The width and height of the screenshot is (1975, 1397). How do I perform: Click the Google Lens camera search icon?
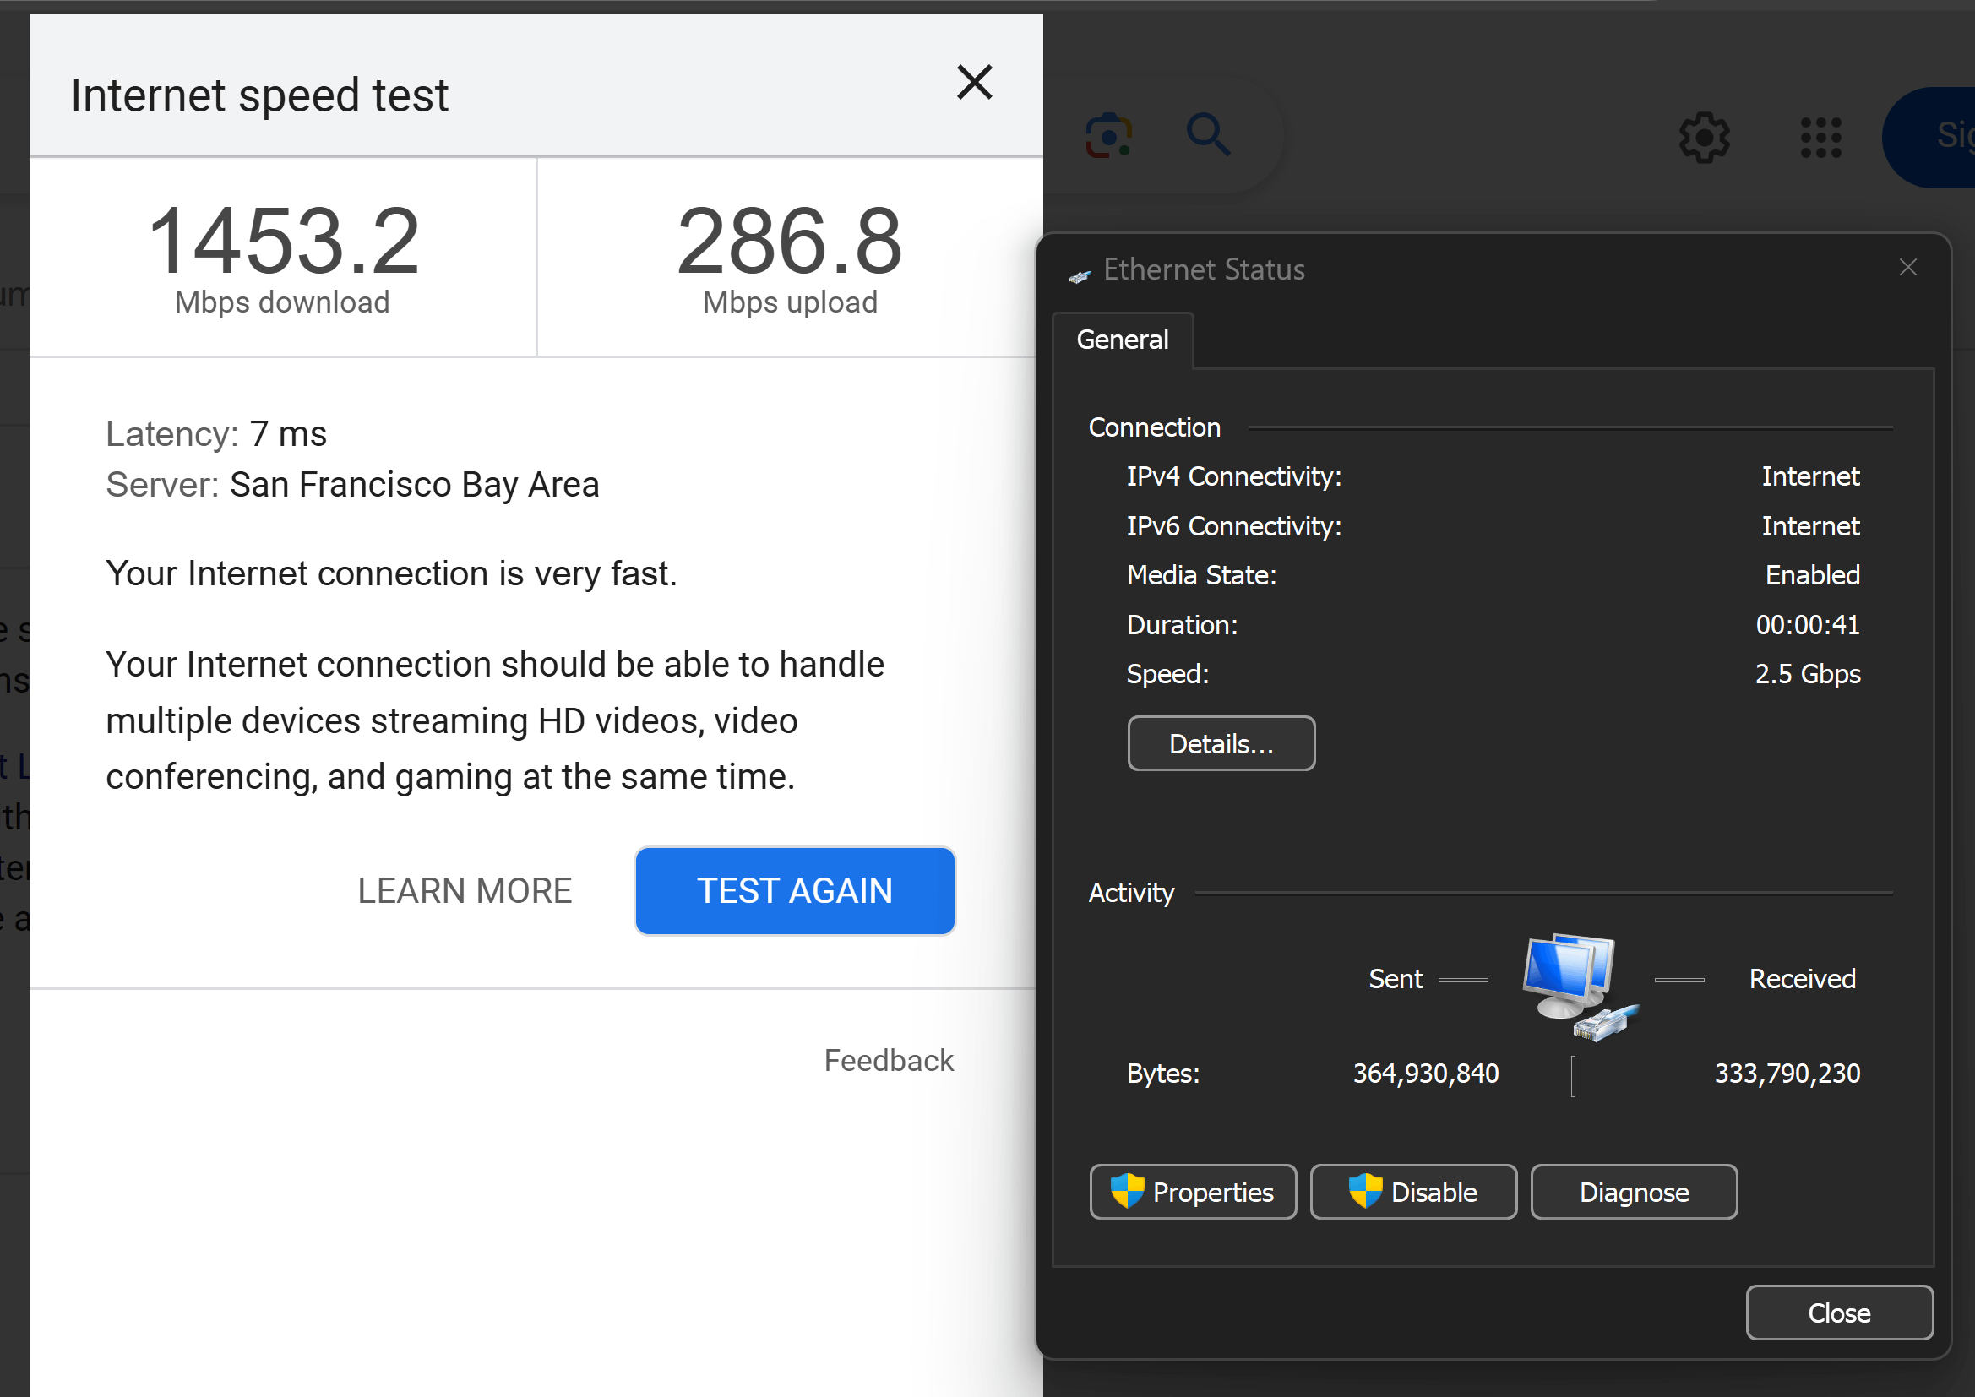click(1108, 136)
